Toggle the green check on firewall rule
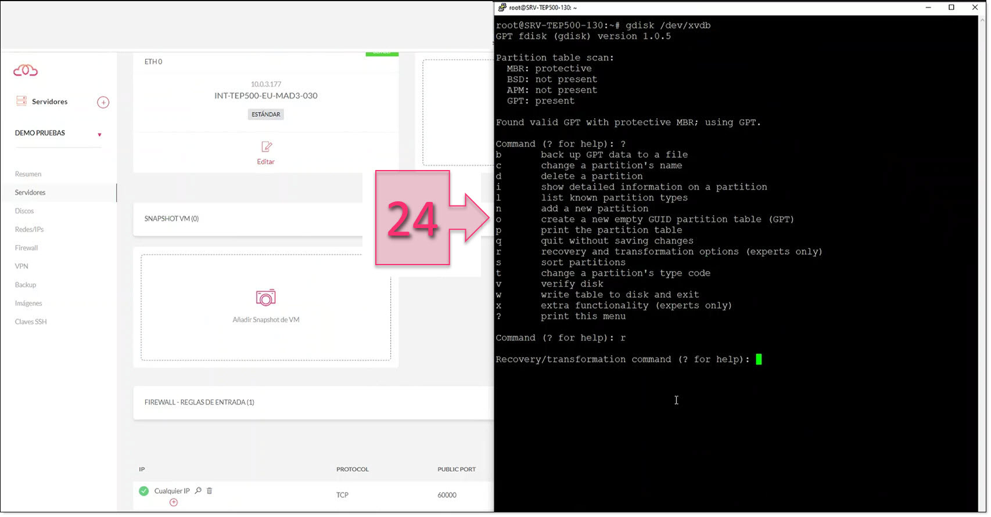This screenshot has width=991, height=517. [143, 491]
